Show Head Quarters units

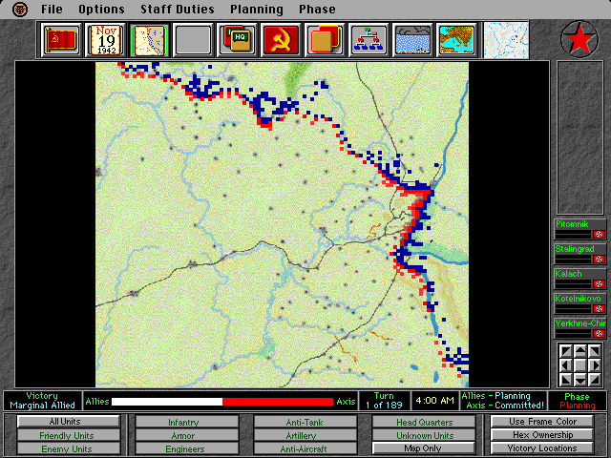[x=424, y=422]
